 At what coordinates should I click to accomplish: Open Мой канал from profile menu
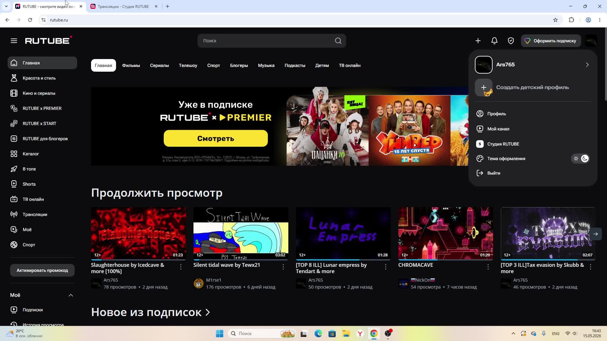(533, 129)
